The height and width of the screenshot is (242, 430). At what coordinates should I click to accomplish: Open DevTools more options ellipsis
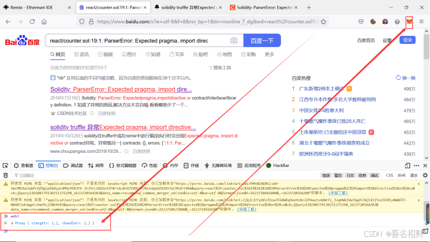(417, 165)
